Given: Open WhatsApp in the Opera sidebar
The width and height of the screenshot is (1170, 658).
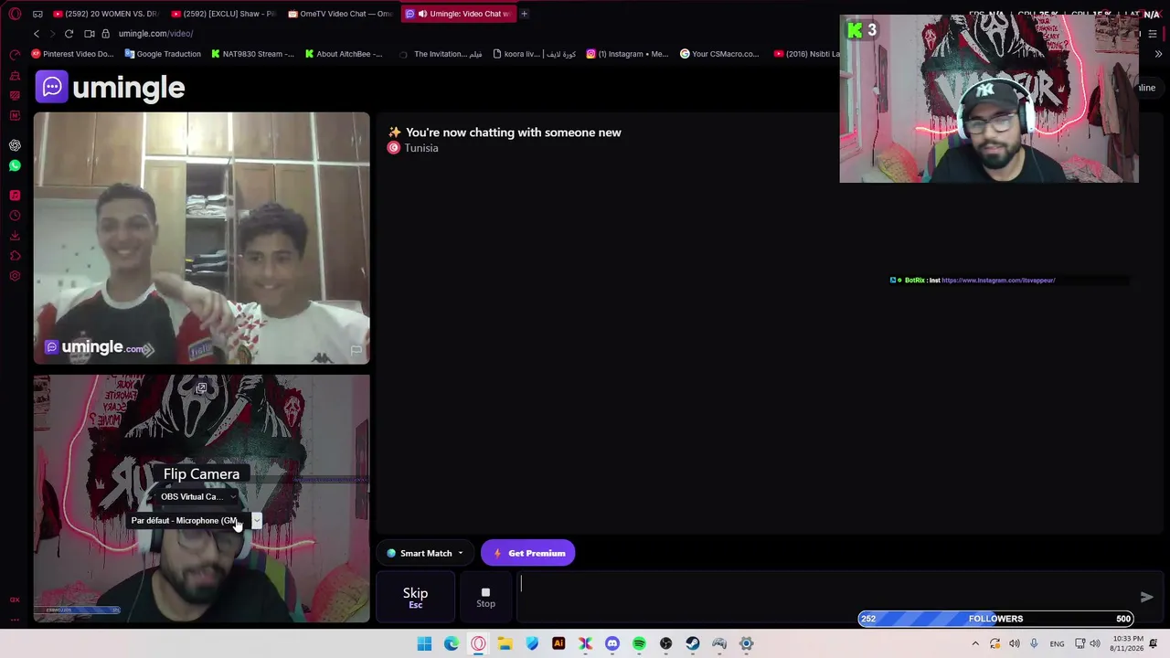Looking at the screenshot, I should tap(15, 165).
